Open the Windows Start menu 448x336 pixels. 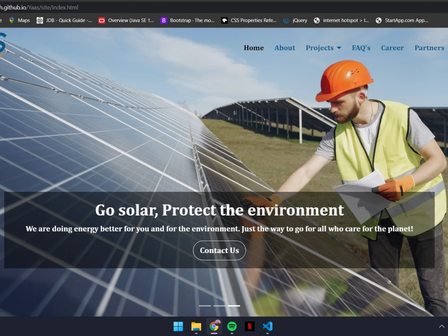click(178, 326)
